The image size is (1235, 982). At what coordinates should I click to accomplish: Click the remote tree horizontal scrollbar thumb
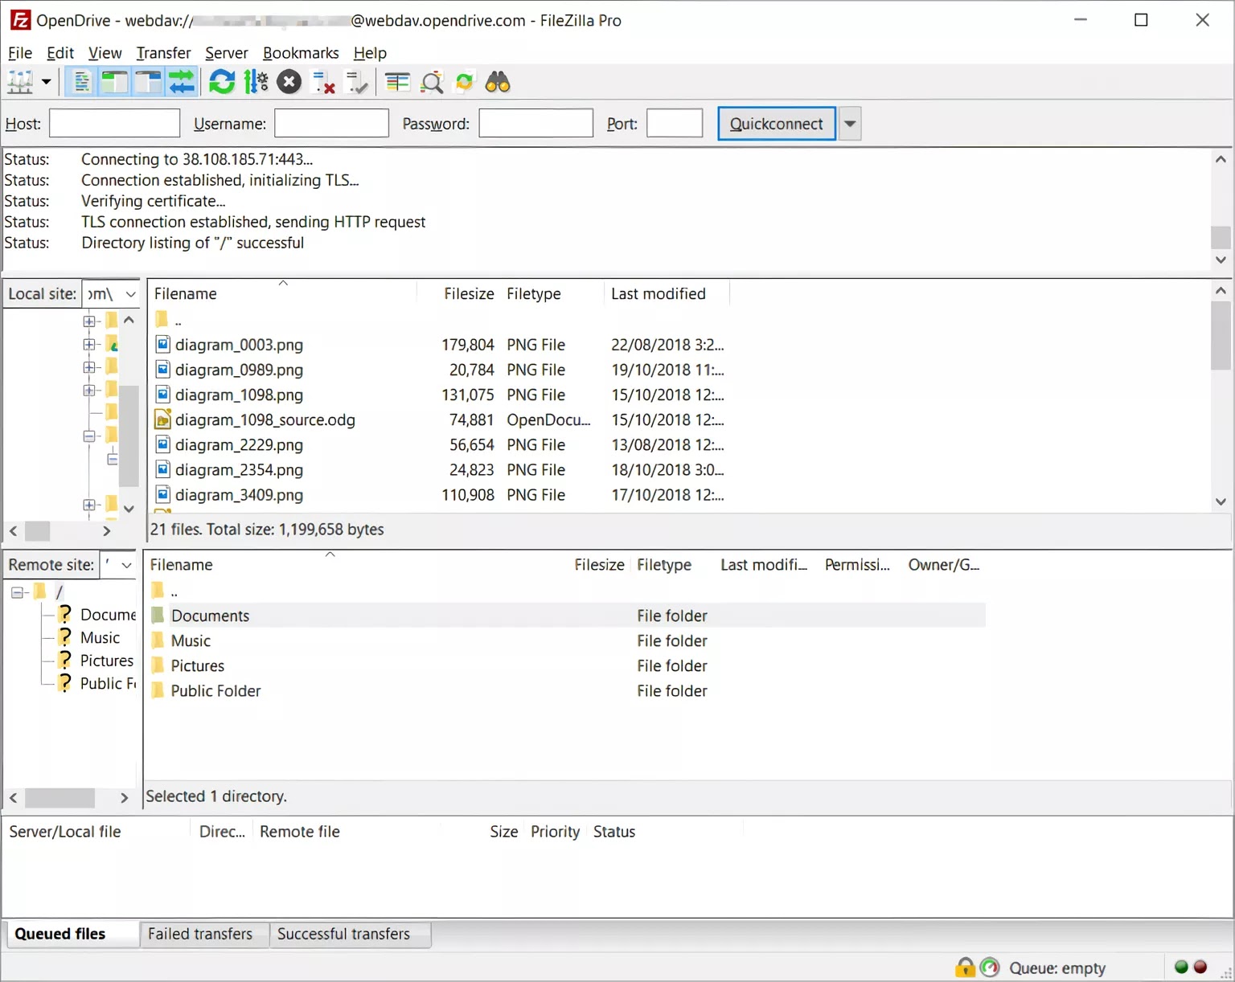tap(59, 798)
